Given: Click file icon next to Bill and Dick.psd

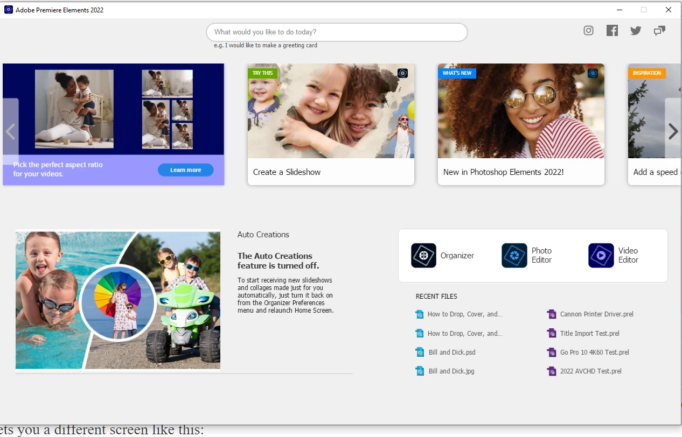Looking at the screenshot, I should [x=420, y=353].
